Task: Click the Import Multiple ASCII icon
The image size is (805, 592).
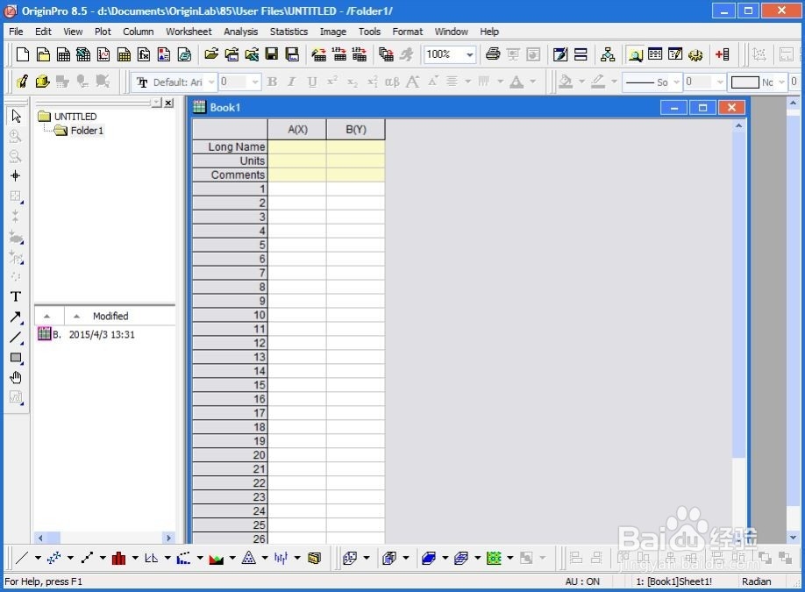Action: tap(360, 54)
